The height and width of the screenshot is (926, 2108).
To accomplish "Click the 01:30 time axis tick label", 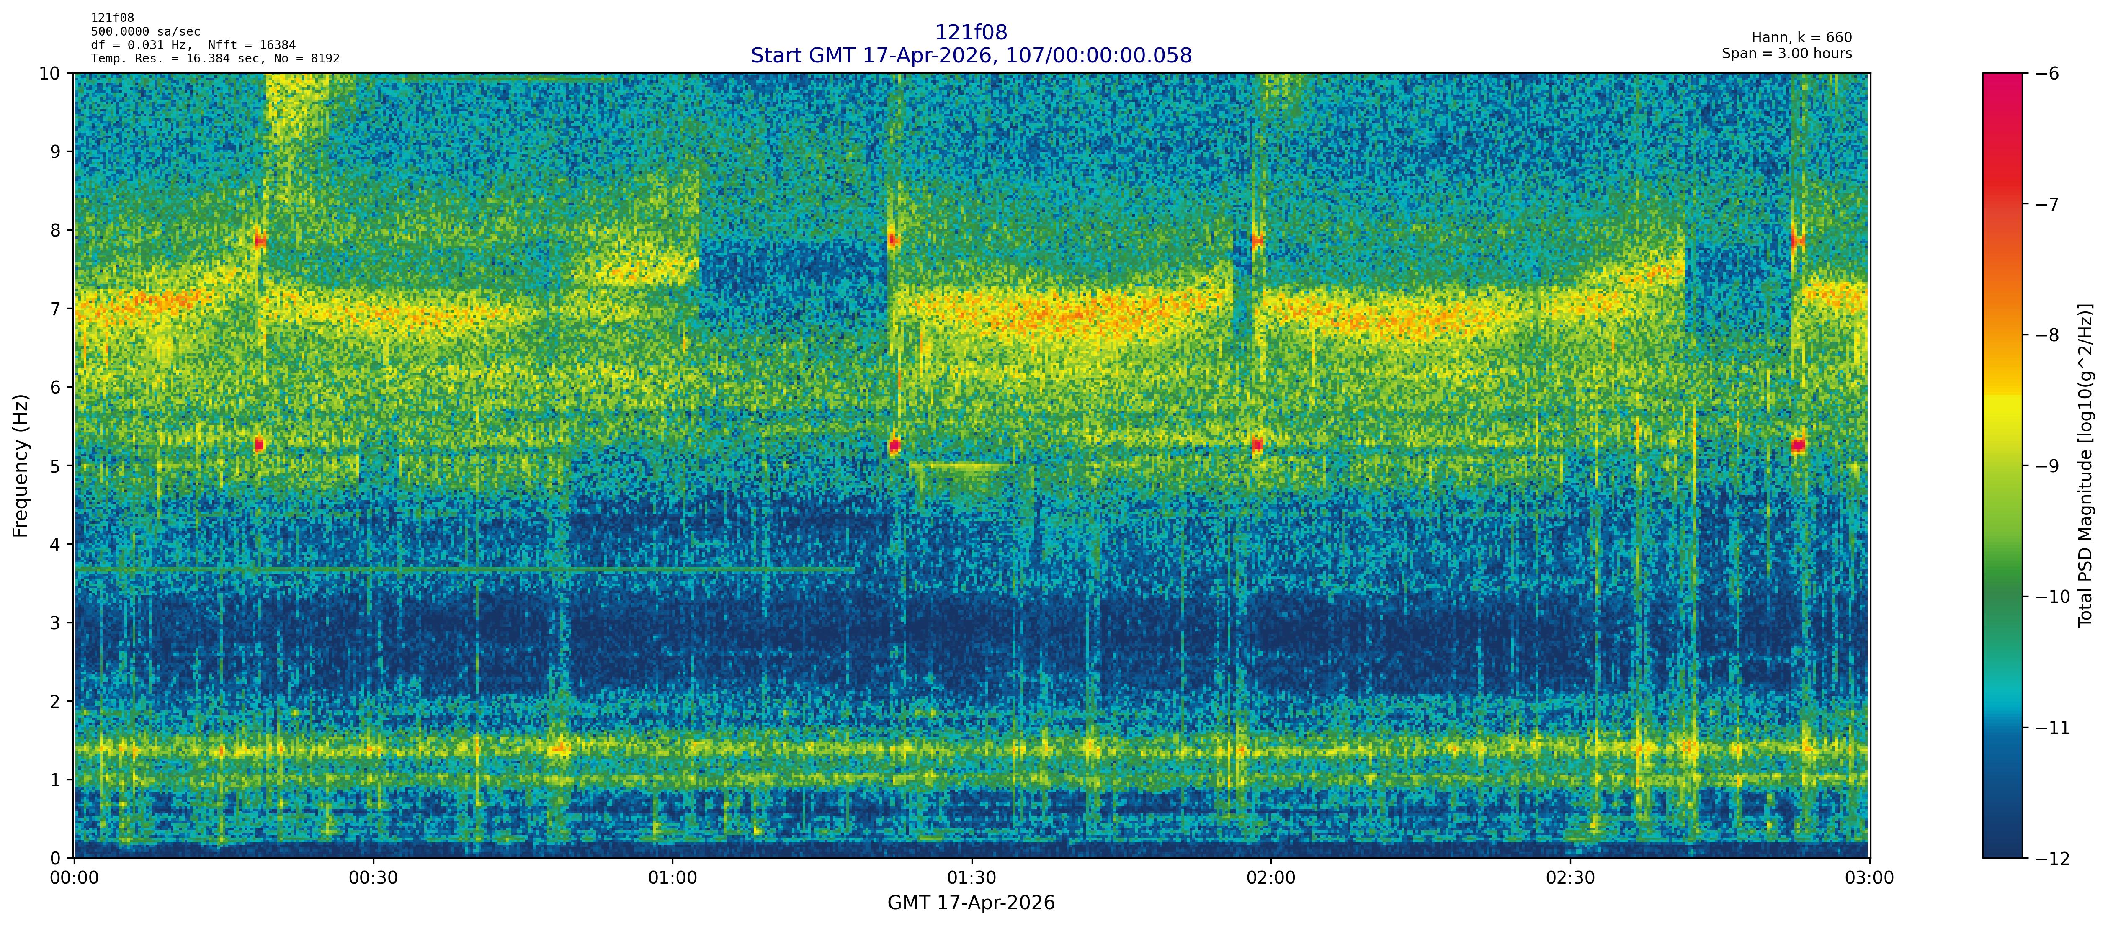I will (x=972, y=879).
